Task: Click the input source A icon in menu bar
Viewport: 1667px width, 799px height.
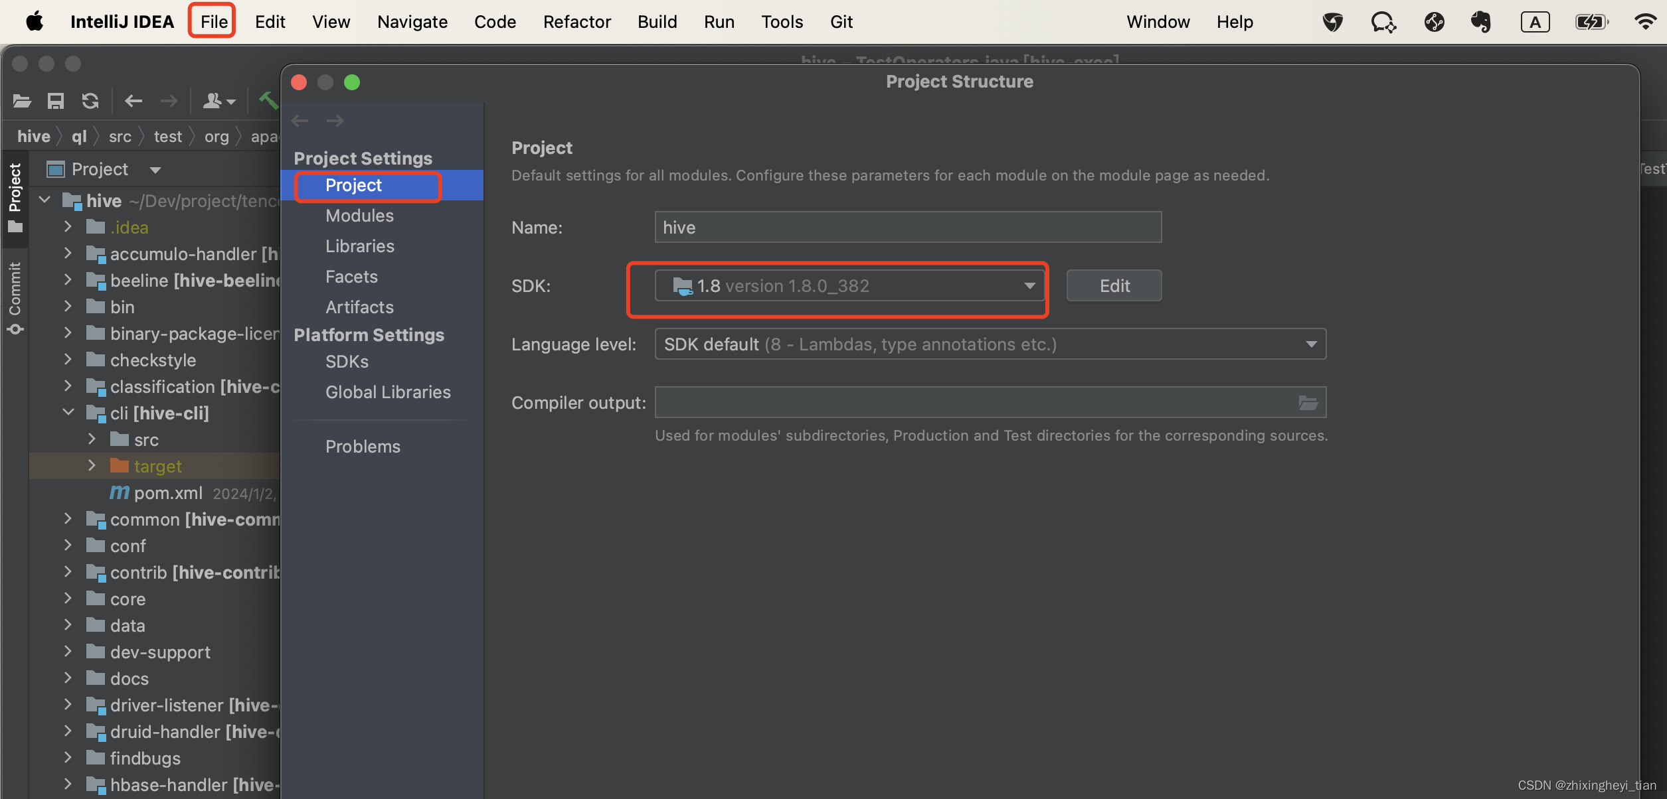Action: [1535, 22]
